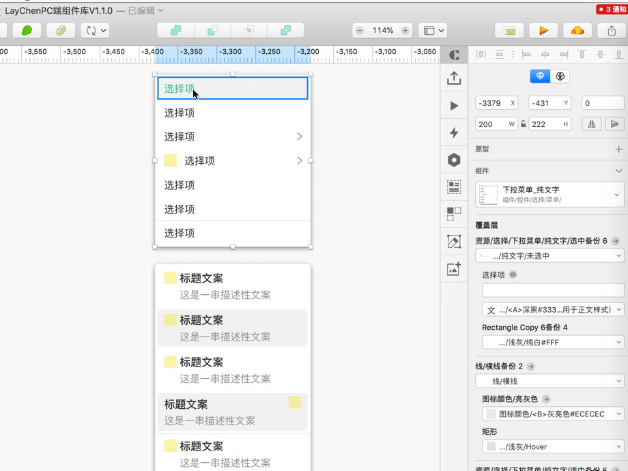Open the Export panel via upload icon

point(454,78)
